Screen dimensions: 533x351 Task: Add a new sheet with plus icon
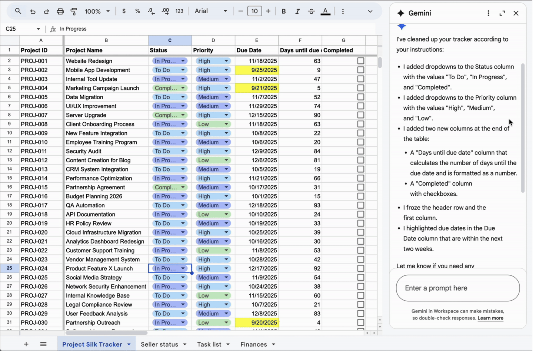pos(26,344)
